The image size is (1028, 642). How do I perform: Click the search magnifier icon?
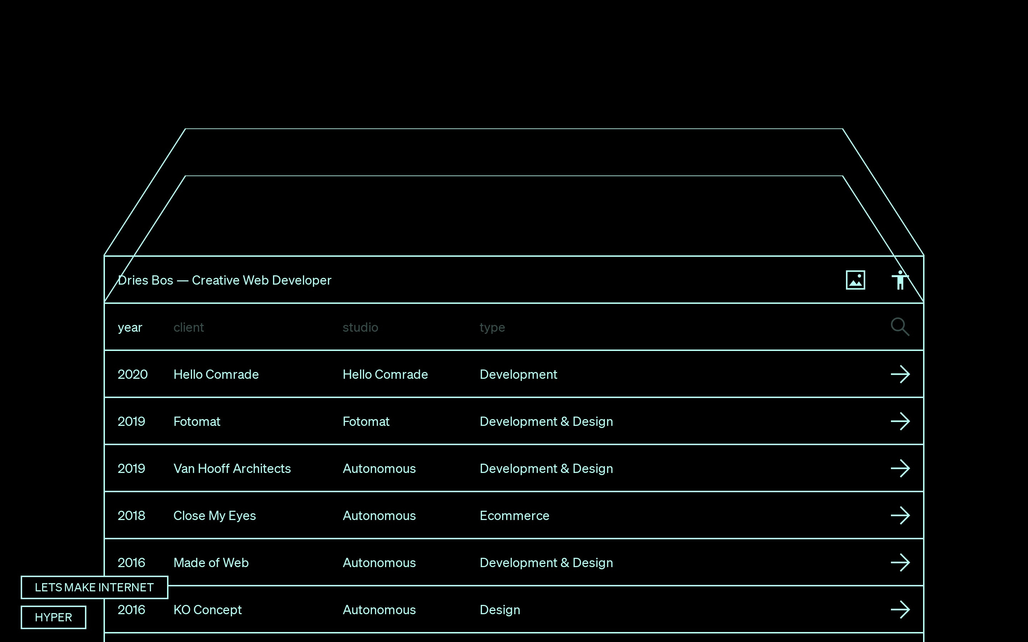(900, 327)
